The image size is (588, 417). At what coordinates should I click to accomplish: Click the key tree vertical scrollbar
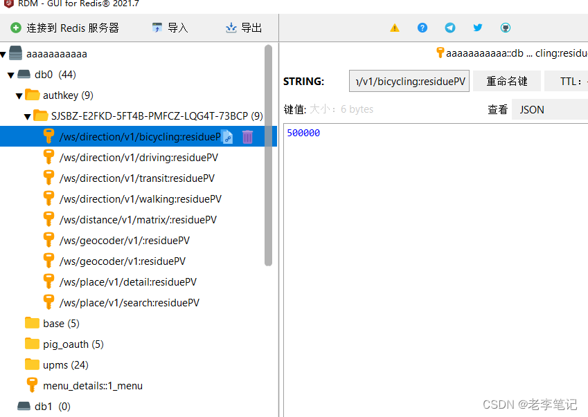coord(268,156)
